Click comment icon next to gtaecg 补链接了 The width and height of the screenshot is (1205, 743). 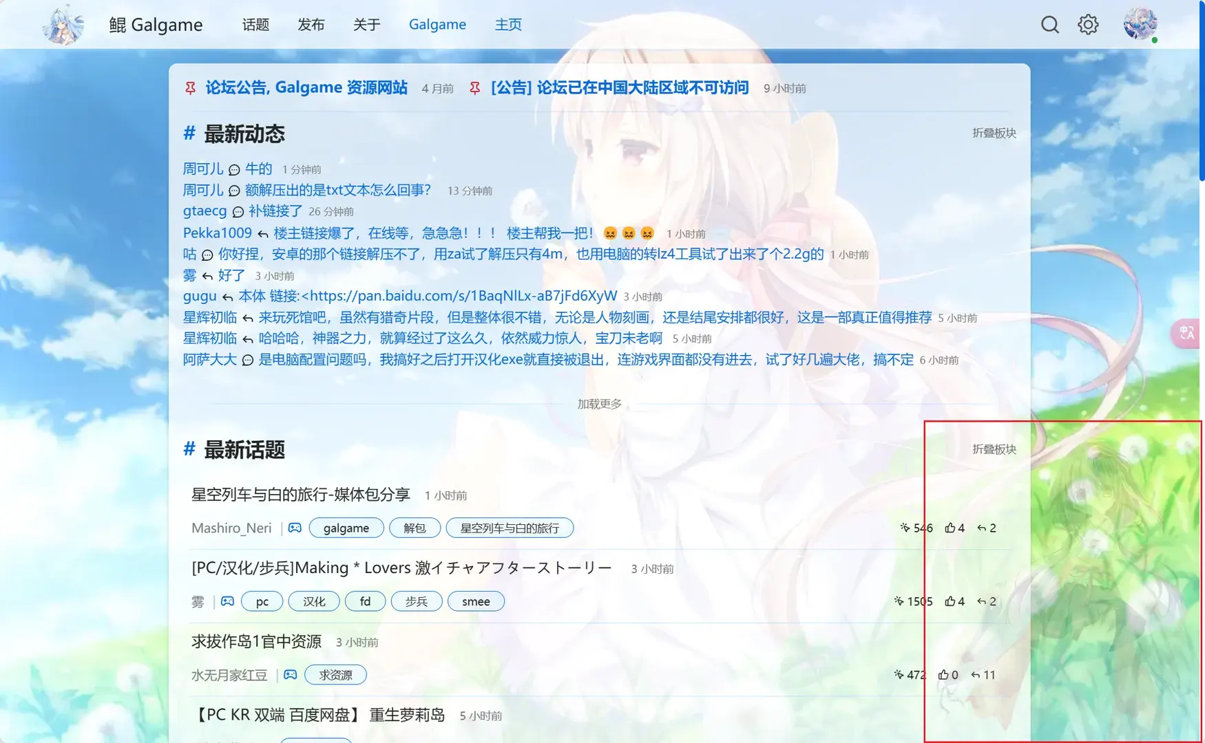[238, 212]
